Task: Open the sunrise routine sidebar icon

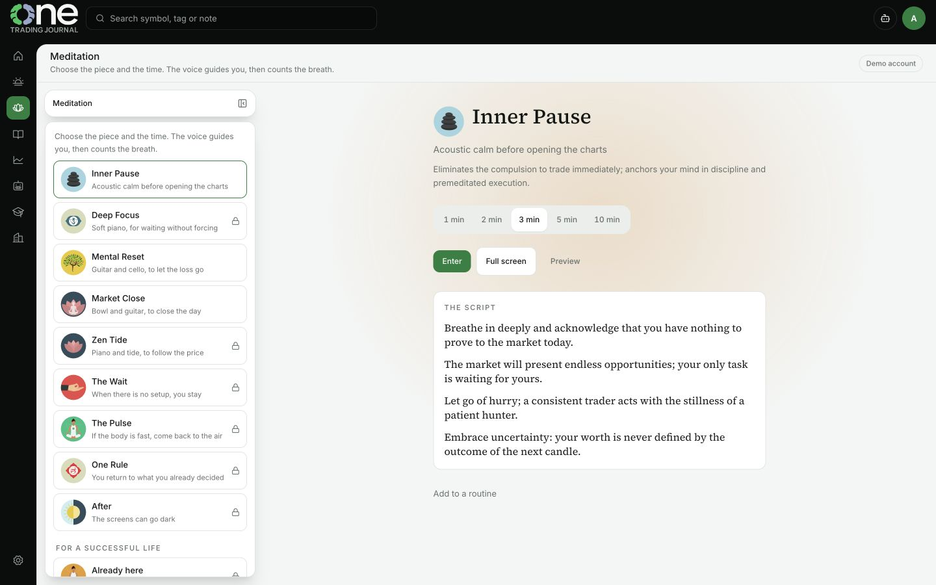Action: click(18, 82)
